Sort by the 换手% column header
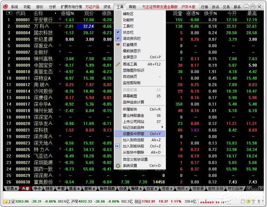This screenshot has height=207, width=267. [211, 13]
